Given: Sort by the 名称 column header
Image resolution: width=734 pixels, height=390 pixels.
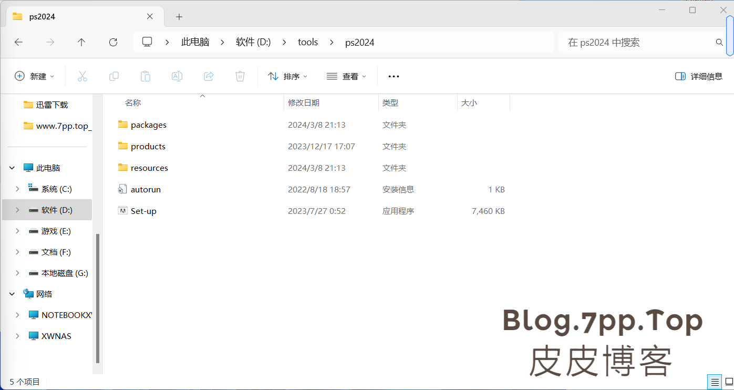Looking at the screenshot, I should (x=133, y=103).
